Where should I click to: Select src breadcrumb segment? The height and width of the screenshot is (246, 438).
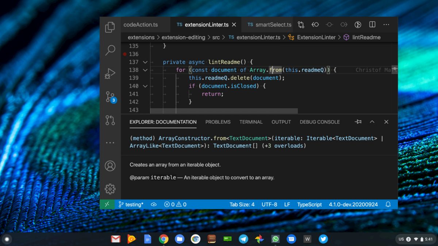(216, 37)
